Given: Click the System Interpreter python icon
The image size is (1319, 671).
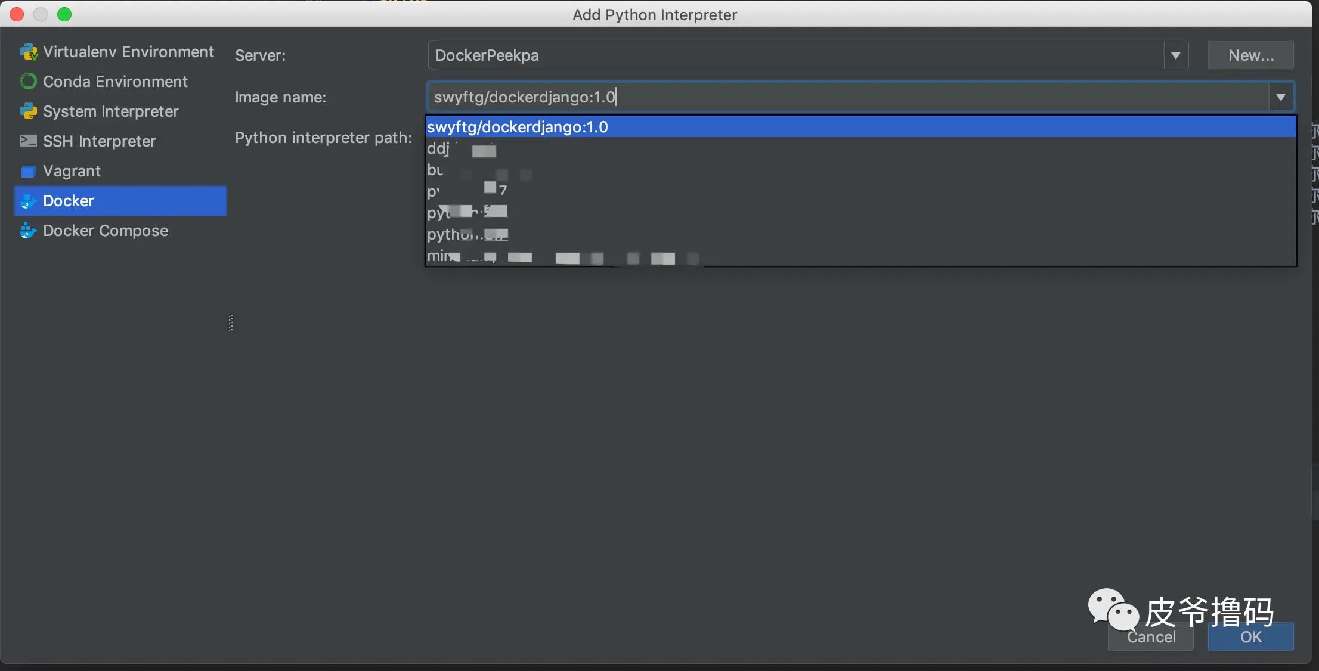Looking at the screenshot, I should coord(28,111).
